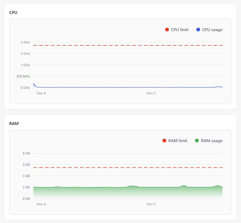This screenshot has height=223, width=241.
Task: Click the CPU usage legend label
Action: point(212,30)
